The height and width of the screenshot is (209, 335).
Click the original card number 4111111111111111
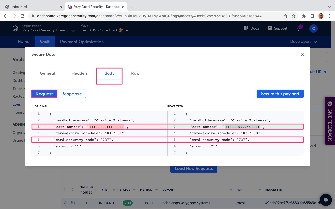click(x=106, y=127)
